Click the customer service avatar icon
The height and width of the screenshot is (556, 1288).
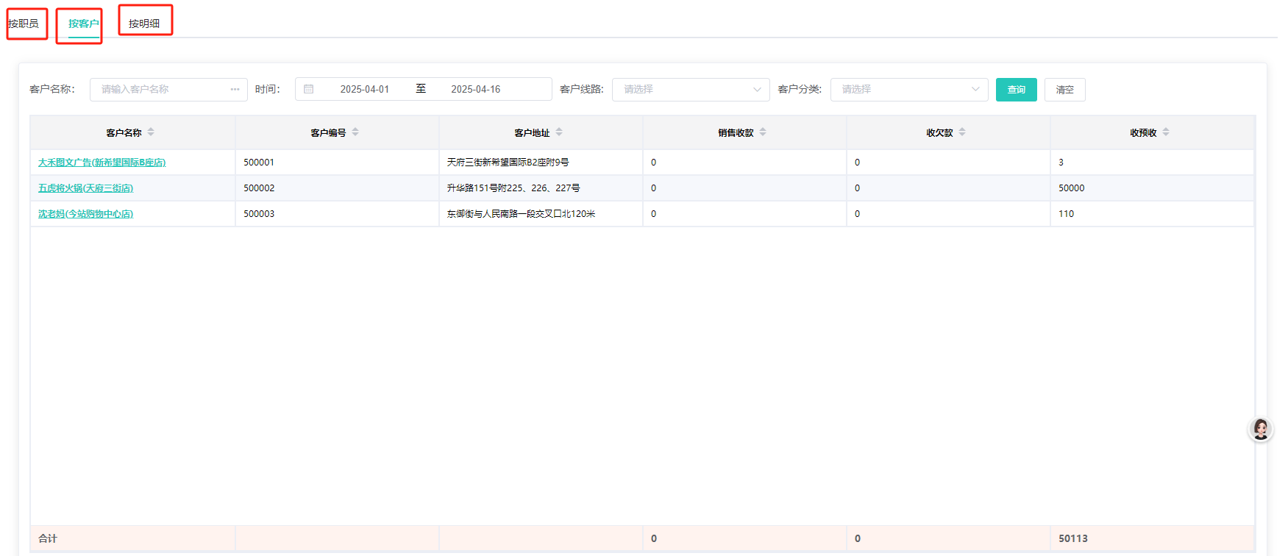point(1260,429)
